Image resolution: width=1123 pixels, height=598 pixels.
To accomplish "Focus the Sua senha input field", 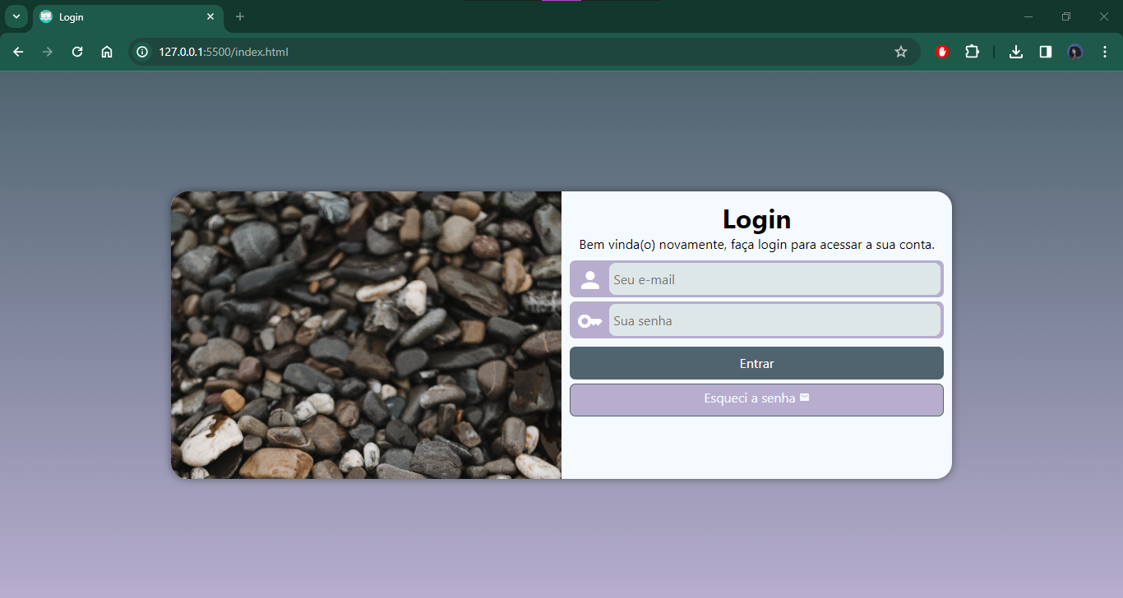I will (774, 320).
